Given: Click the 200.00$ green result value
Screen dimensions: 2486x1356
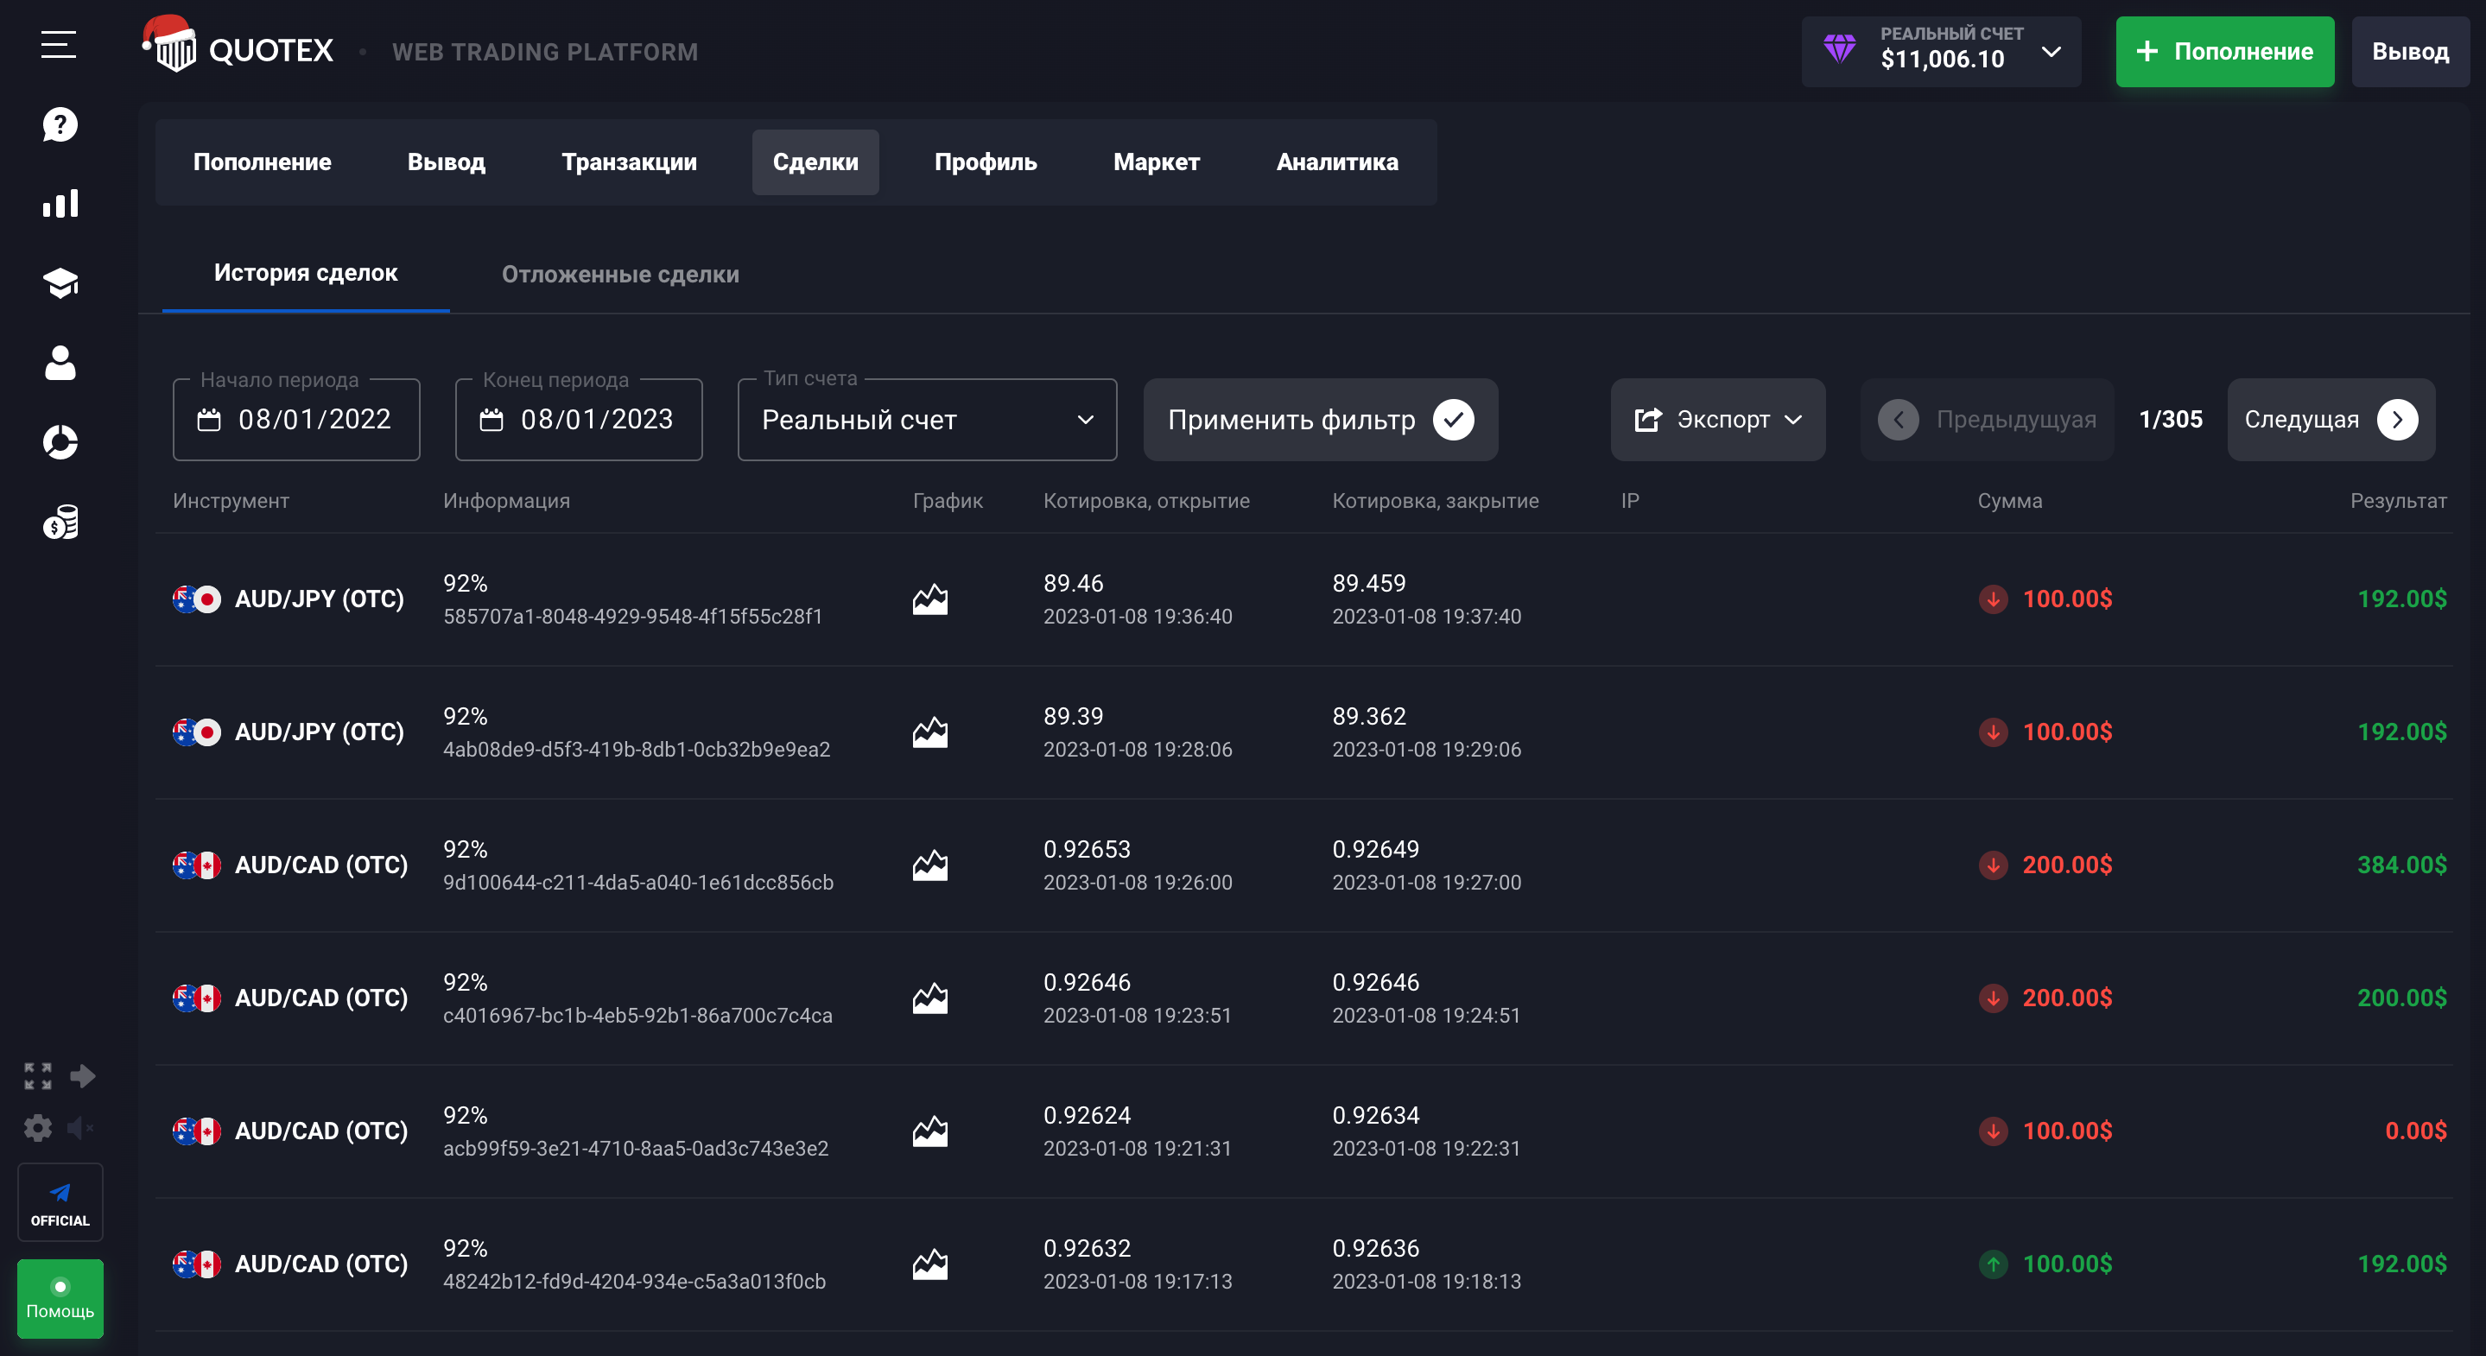Looking at the screenshot, I should click(2402, 998).
